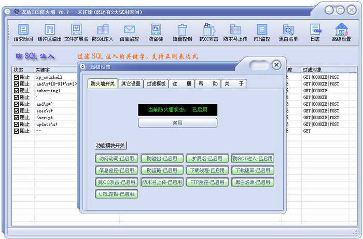Toggle the FTP监控-已启用 module button
The width and height of the screenshot is (363, 239).
pyautogui.click(x=207, y=182)
